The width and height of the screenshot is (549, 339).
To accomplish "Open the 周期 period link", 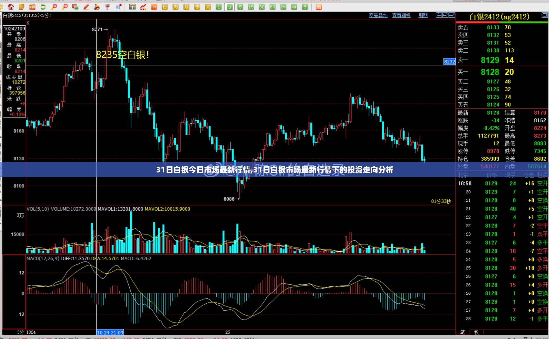I will point(423,15).
